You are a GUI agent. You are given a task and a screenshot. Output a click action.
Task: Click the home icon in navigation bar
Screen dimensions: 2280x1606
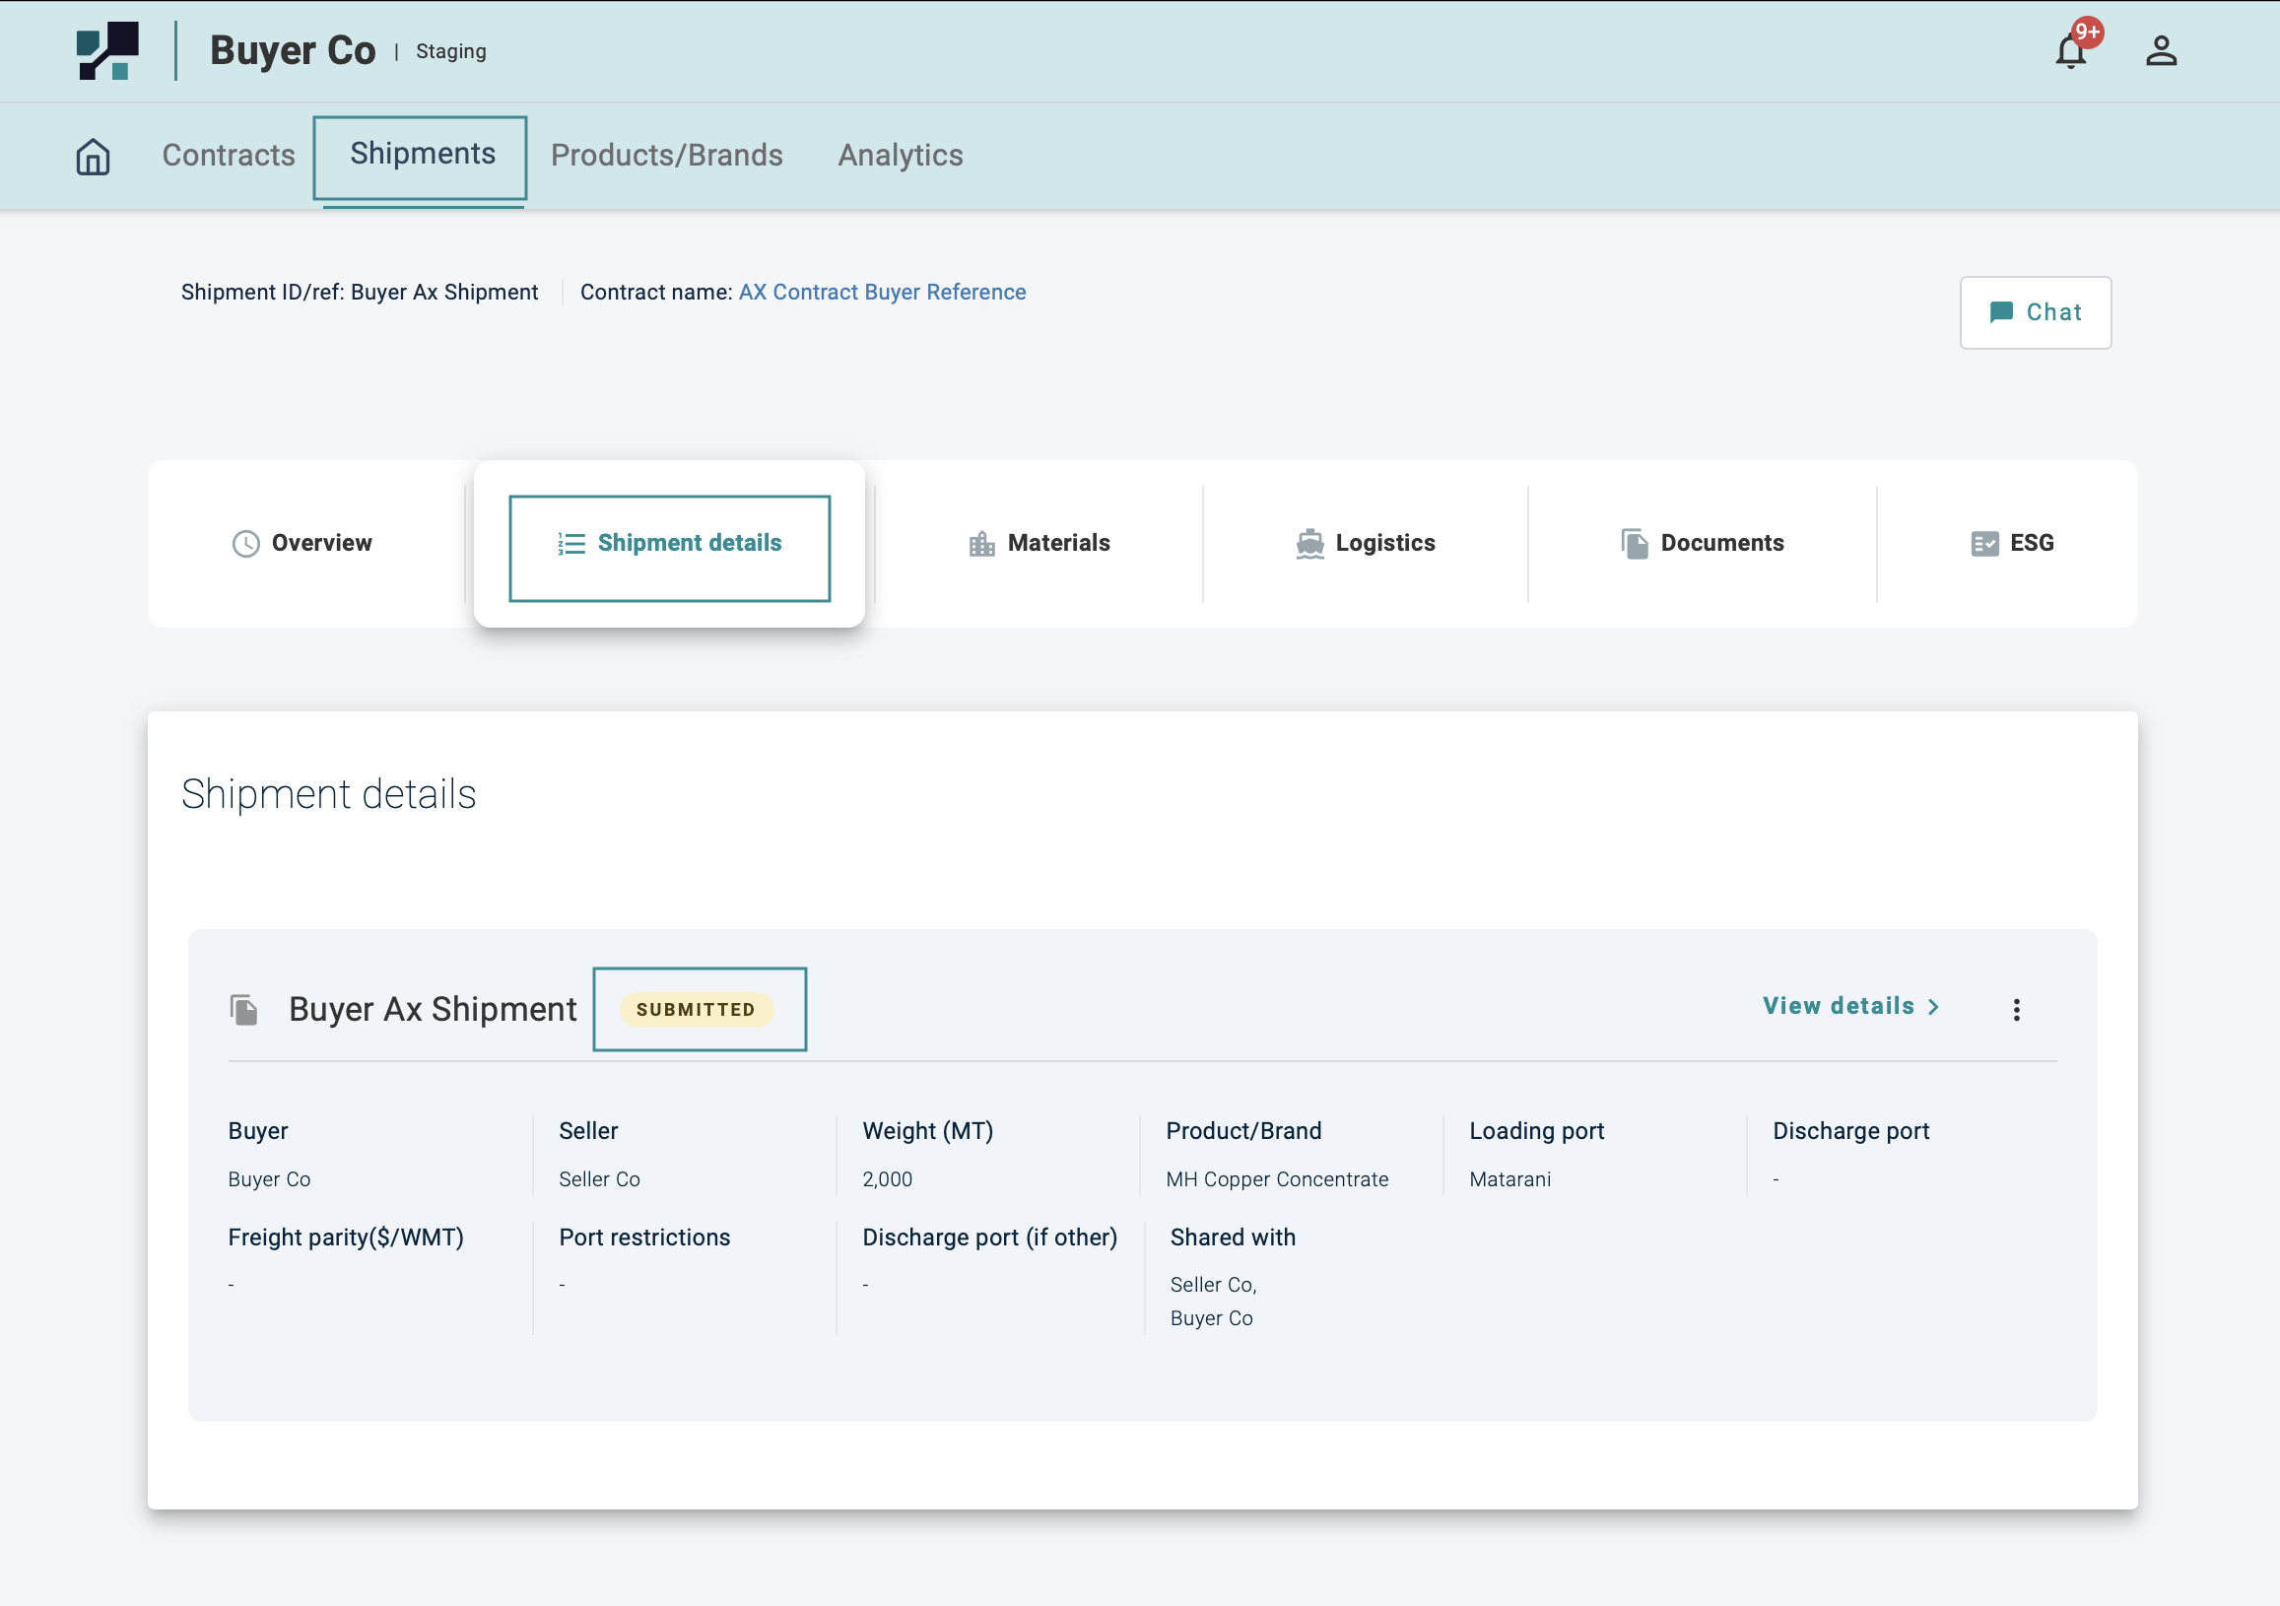pos(93,156)
